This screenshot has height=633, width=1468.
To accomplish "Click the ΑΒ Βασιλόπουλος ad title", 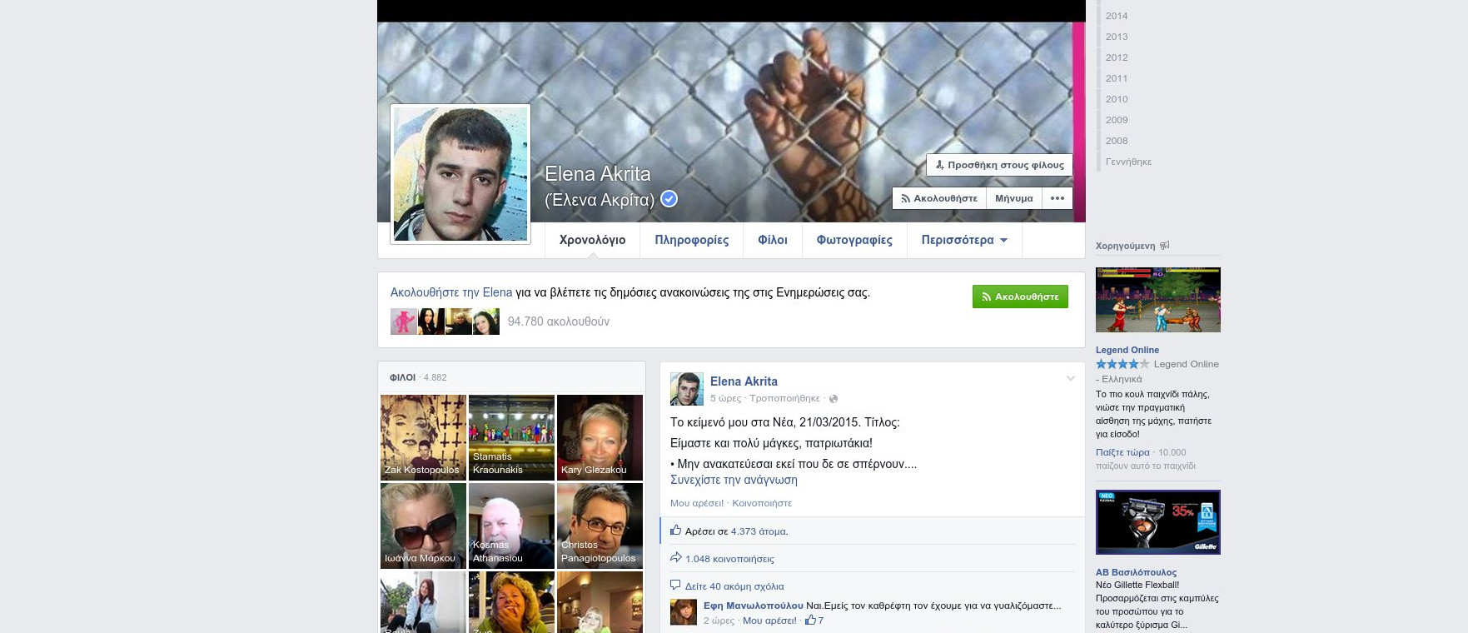I will coord(1137,572).
